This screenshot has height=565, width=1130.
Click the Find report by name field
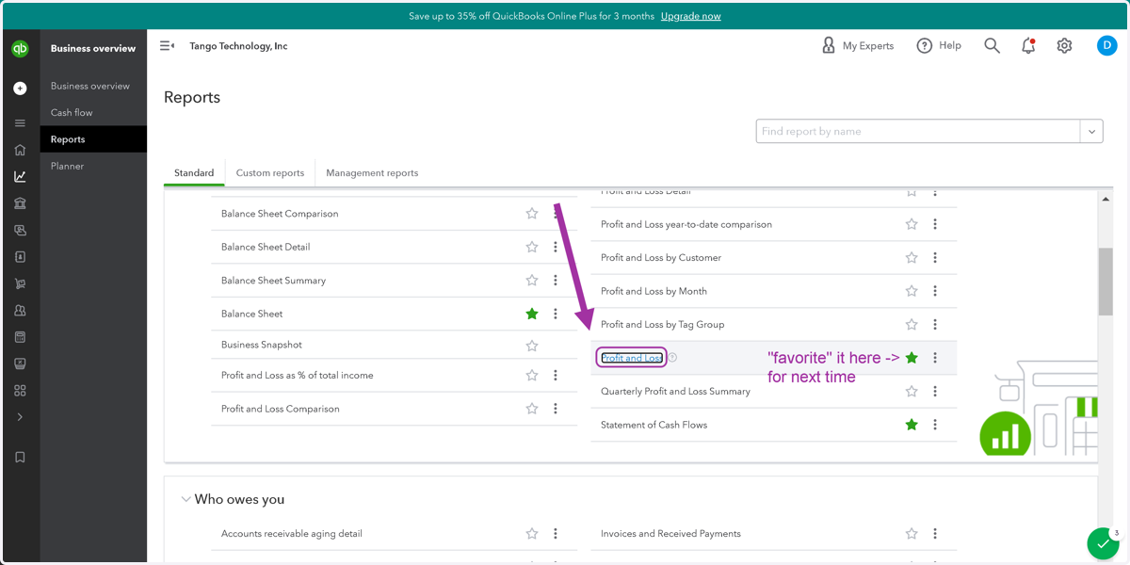click(918, 132)
